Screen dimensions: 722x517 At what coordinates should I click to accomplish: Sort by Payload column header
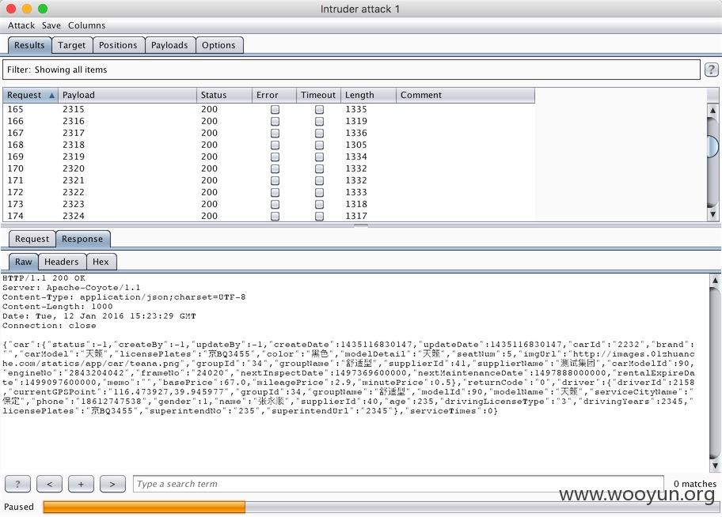pyautogui.click(x=127, y=95)
